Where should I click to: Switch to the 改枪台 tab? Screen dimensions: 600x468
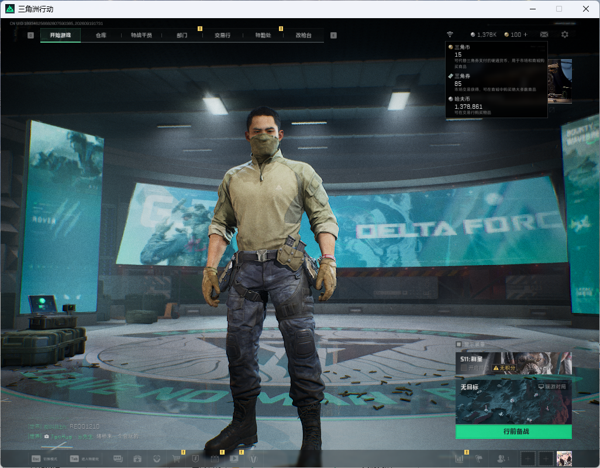click(x=304, y=35)
